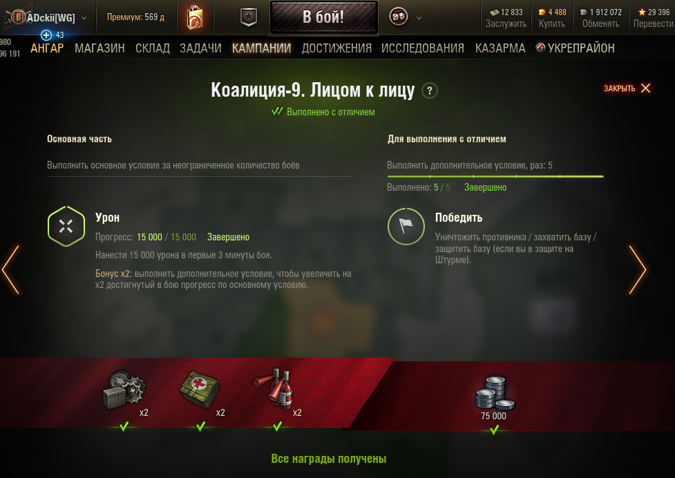Expand the battle mode selector arrow
The height and width of the screenshot is (478, 675).
(419, 18)
